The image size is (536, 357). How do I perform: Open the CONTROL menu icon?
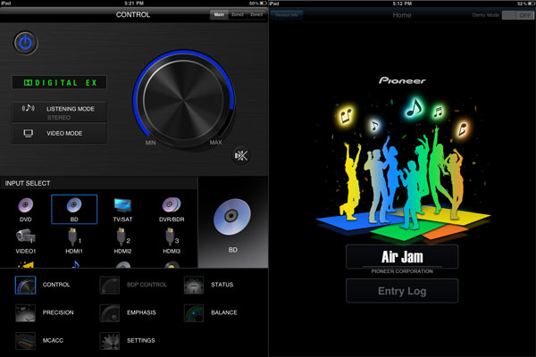click(25, 285)
